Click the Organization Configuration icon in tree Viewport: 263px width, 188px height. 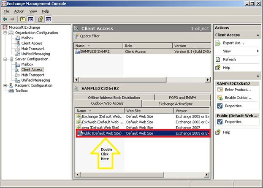coord(11,33)
